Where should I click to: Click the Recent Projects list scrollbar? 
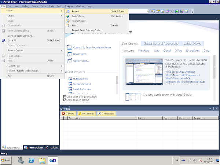tap(117, 85)
